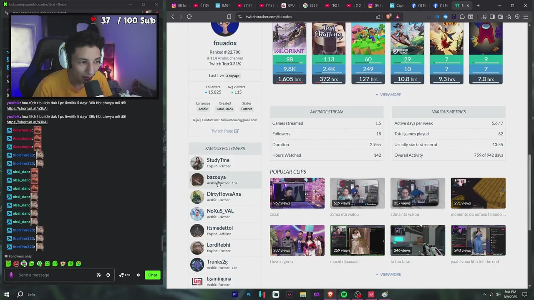
Task: Open Photoshop from the taskbar
Action: coord(249,294)
